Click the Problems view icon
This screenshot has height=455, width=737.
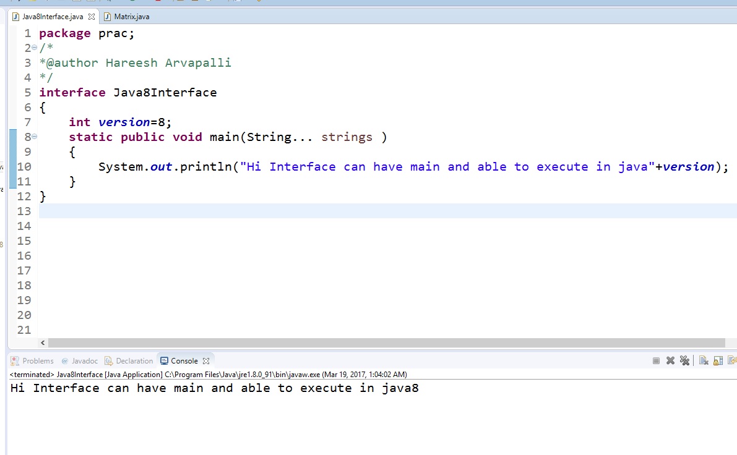pos(15,360)
